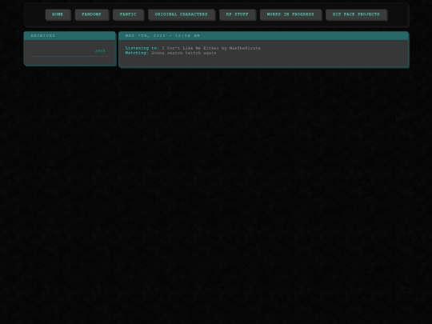Screen dimensions: 432x324
Task: Open Works In Progress page
Action: click(290, 14)
